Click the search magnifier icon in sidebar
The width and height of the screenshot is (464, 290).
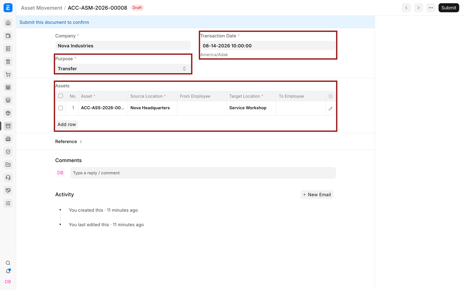pos(8,263)
